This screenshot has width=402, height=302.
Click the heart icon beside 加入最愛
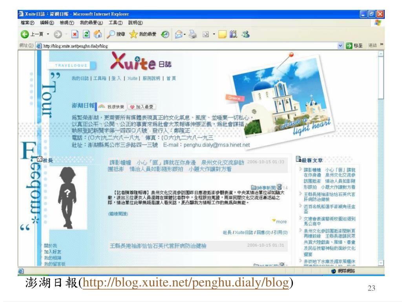[132, 107]
